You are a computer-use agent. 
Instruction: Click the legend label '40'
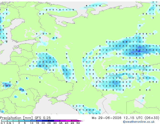[x=66, y=123]
